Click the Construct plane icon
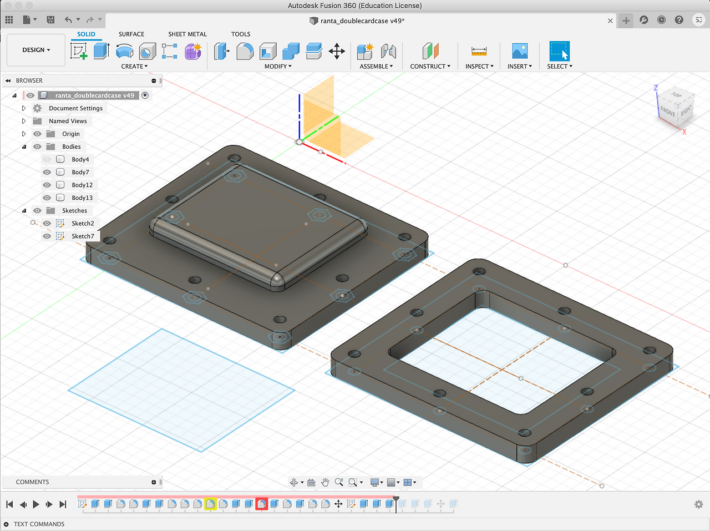 (x=430, y=52)
